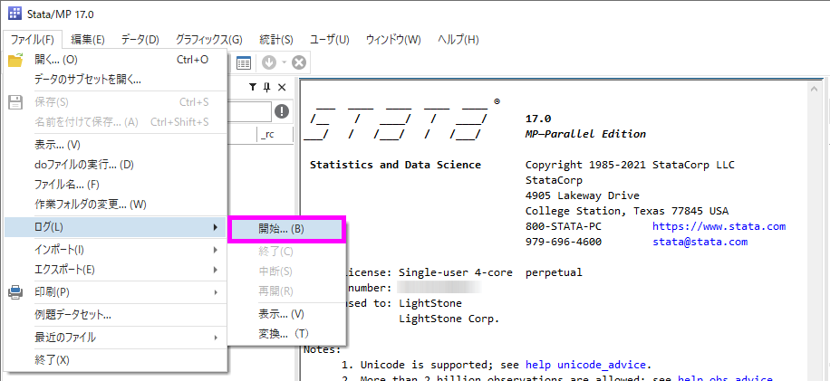
Task: Open the small dropdown arrow beside More icon
Action: [x=284, y=62]
